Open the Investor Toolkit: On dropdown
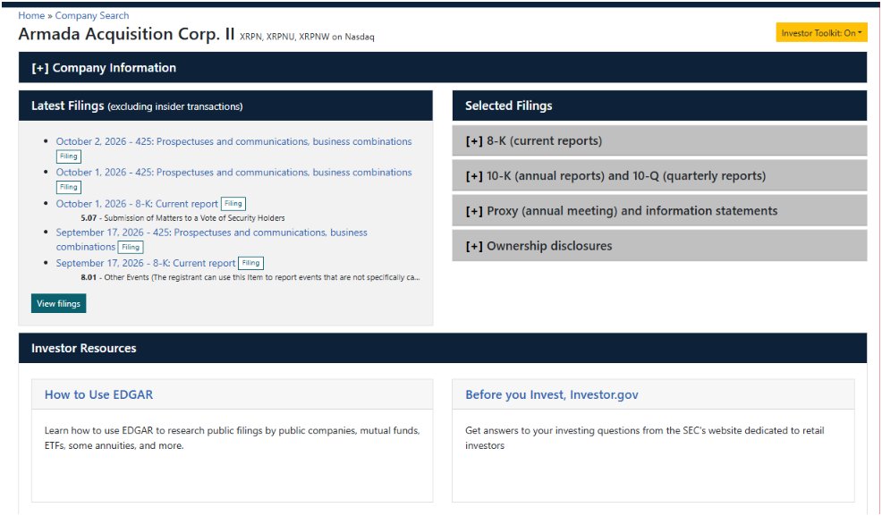 pos(821,32)
